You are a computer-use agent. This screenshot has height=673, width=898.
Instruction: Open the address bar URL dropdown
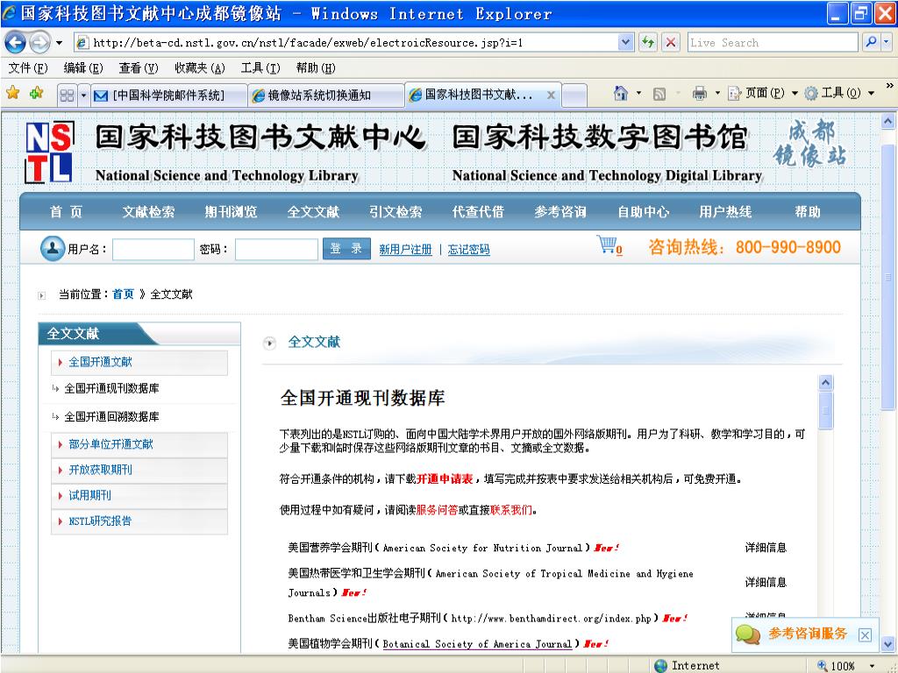click(626, 42)
